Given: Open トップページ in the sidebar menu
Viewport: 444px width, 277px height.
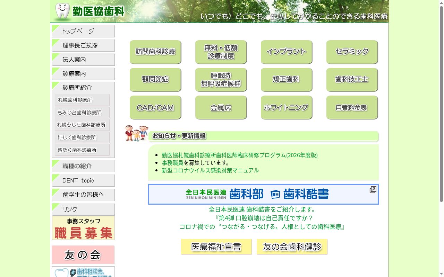Looking at the screenshot, I should [83, 31].
